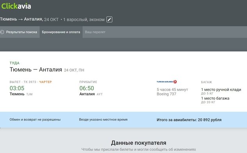
Task: Click arrival time 06:50
Action: [87, 88]
